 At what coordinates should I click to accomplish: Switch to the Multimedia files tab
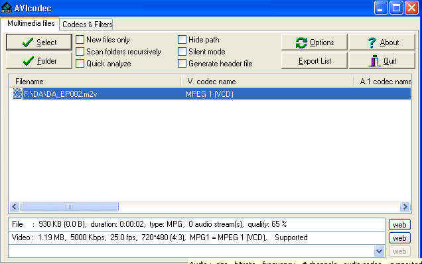(31, 23)
